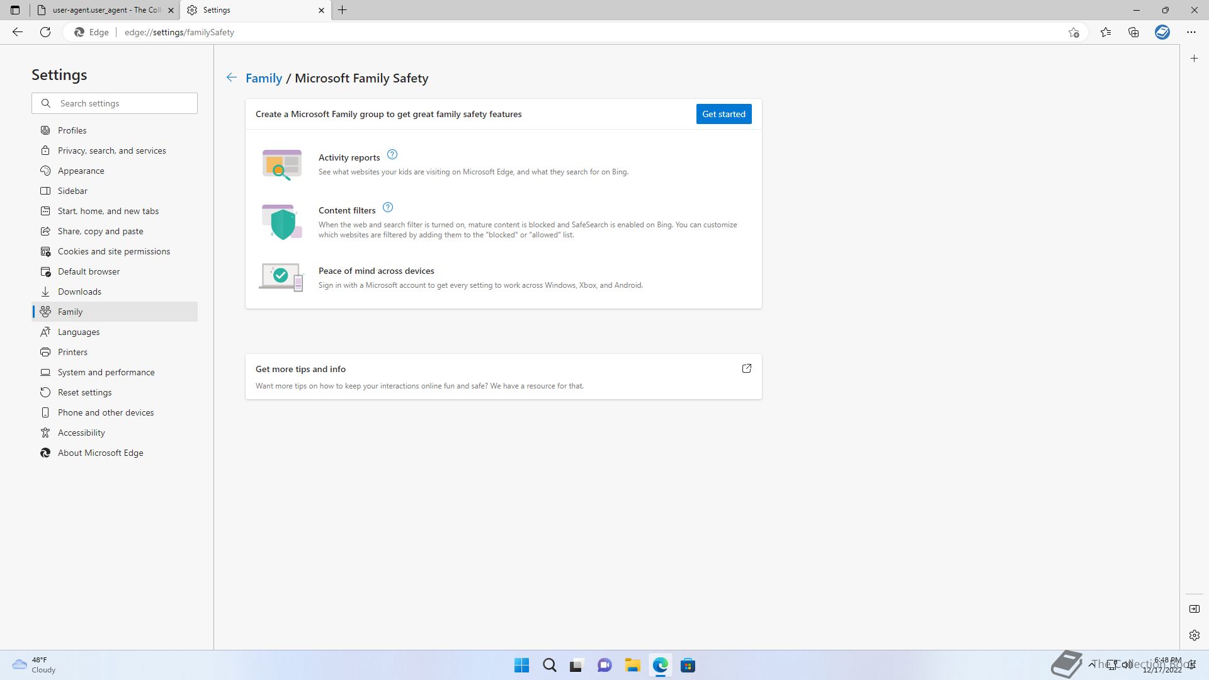Open the weather widget showing 48°F Cloudy
Viewport: 1209px width, 680px height.
coord(35,665)
